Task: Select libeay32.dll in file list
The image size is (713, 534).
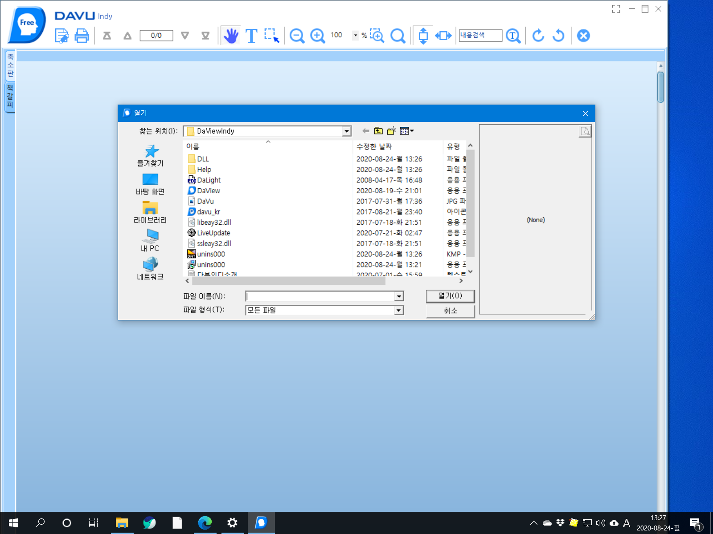Action: tap(214, 222)
